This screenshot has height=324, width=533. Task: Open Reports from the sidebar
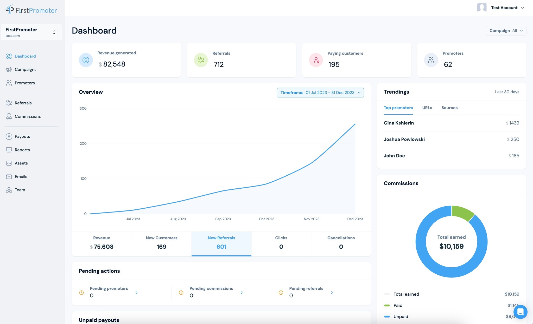22,150
